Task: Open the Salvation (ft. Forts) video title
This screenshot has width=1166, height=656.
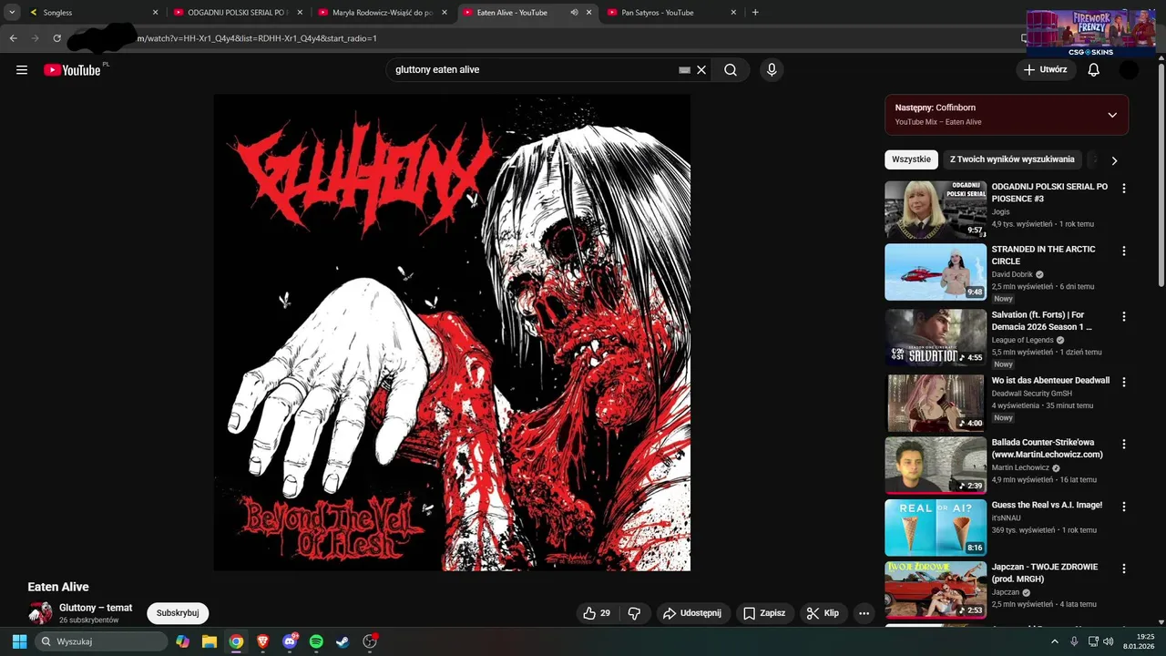Action: (x=1041, y=321)
